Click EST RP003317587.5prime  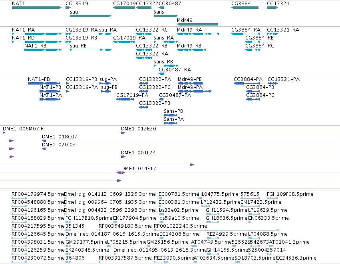tap(125, 258)
